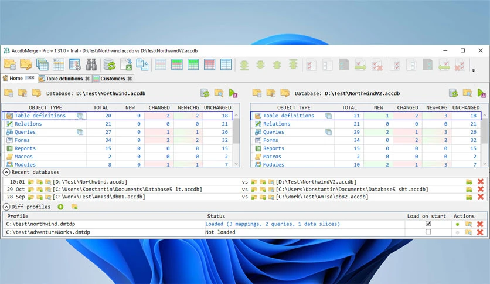Remove the 10:01 recent databases entry

(480, 182)
